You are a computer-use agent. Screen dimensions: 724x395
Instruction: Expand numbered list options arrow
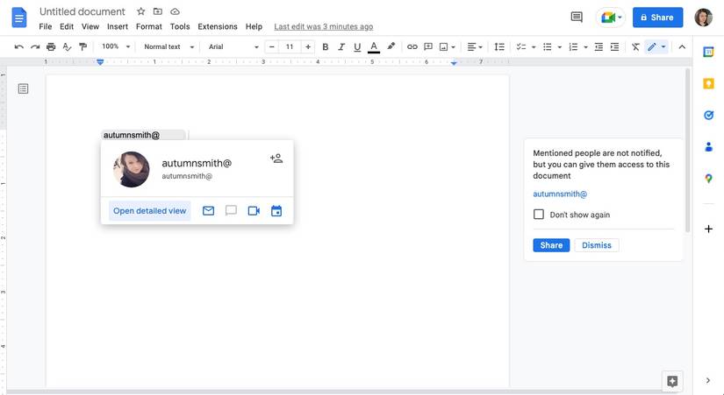point(585,47)
